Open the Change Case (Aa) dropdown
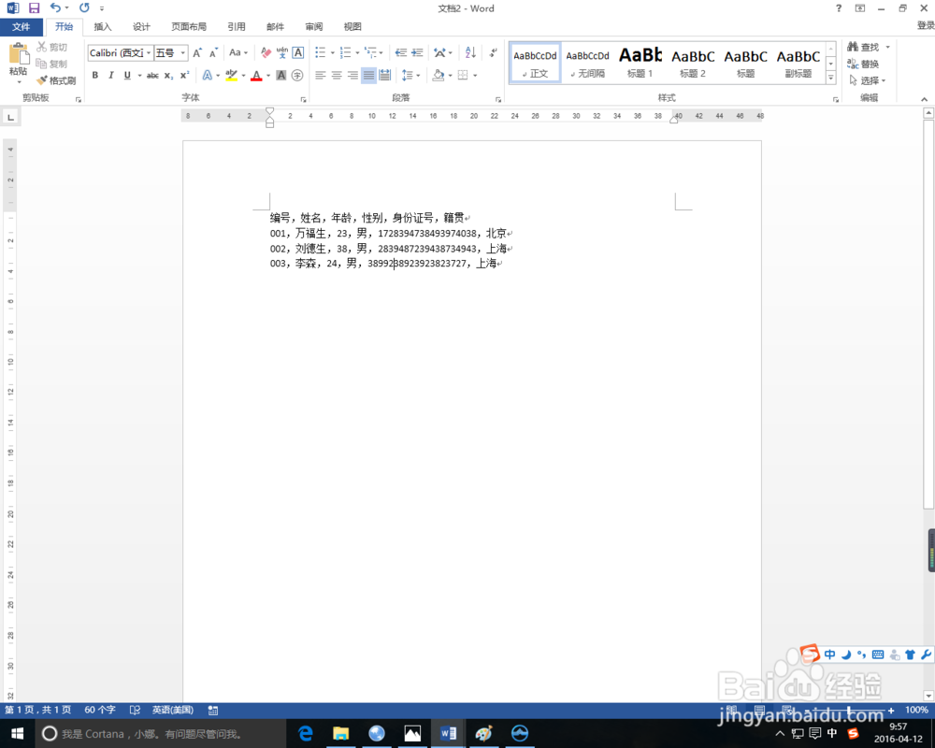This screenshot has height=748, width=935. click(x=238, y=52)
